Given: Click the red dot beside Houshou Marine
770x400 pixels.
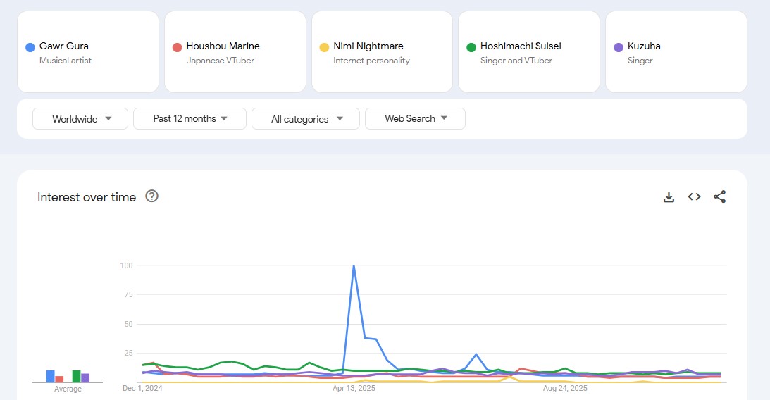Looking at the screenshot, I should pos(178,47).
